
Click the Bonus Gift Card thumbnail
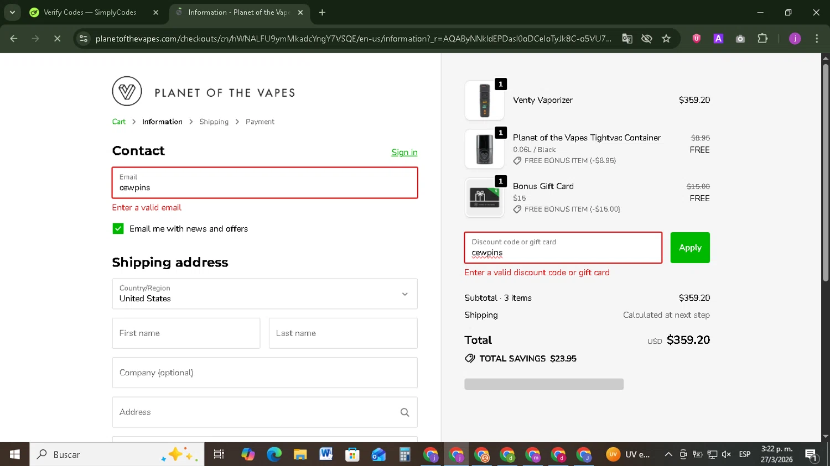point(484,197)
